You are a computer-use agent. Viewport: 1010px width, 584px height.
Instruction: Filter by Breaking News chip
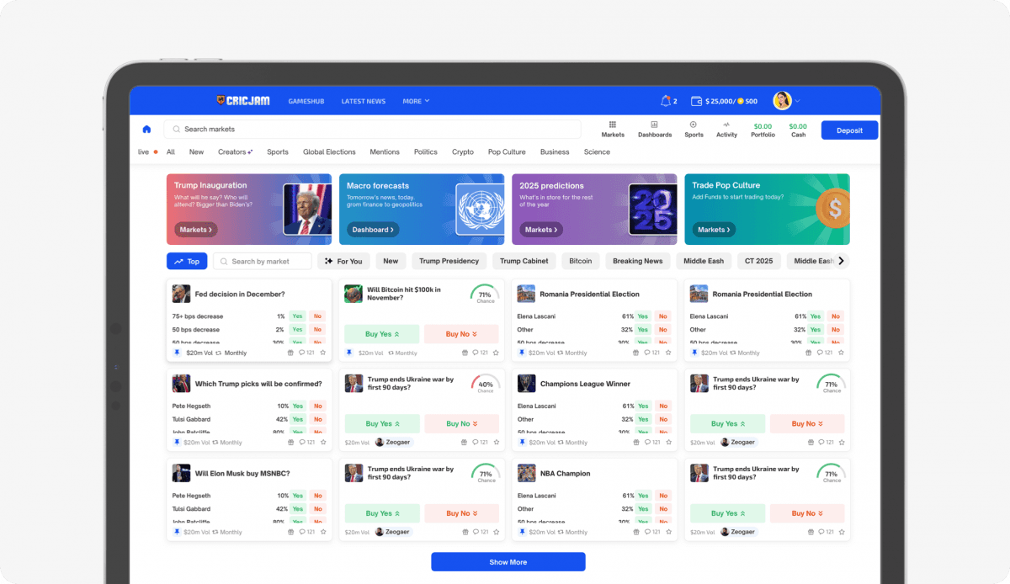(x=638, y=261)
